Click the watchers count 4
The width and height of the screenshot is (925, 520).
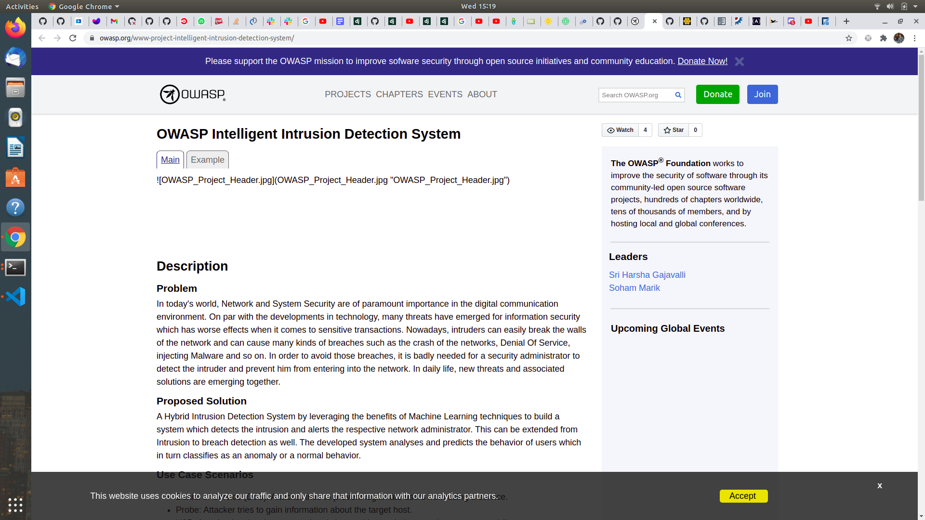pyautogui.click(x=645, y=130)
